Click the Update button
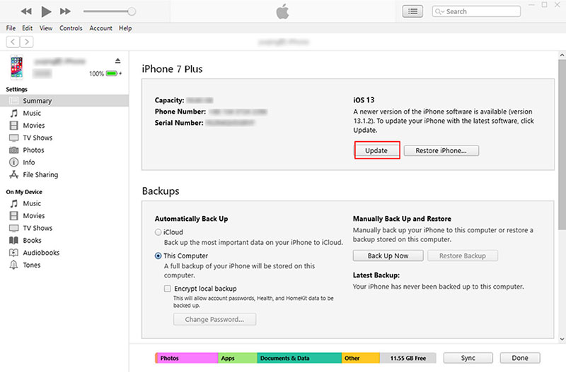The width and height of the screenshot is (566, 372). point(376,150)
